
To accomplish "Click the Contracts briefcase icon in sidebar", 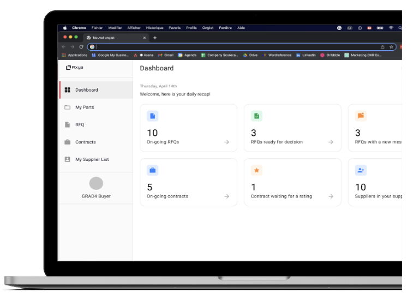I will (68, 142).
